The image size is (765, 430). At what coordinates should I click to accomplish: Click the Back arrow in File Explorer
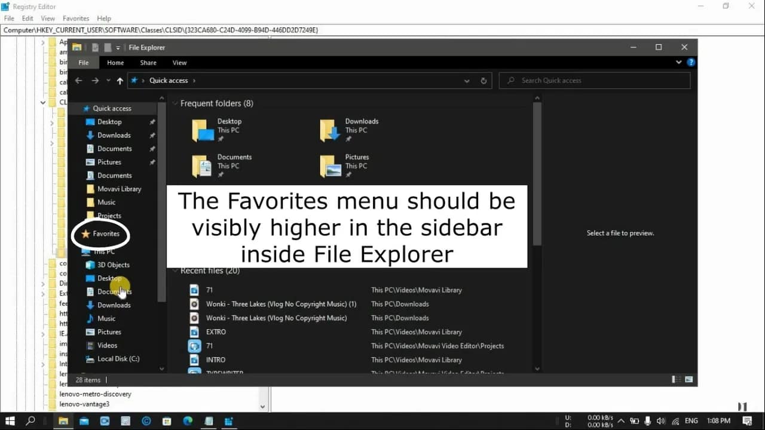click(x=79, y=81)
